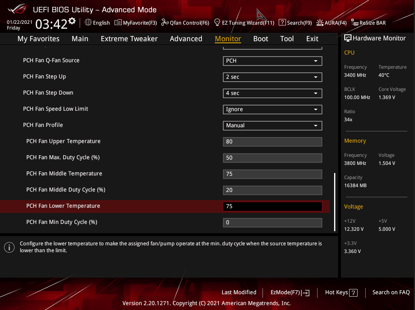The image size is (415, 310).
Task: Click 100.00 MHz BCLK value
Action: [x=357, y=97]
